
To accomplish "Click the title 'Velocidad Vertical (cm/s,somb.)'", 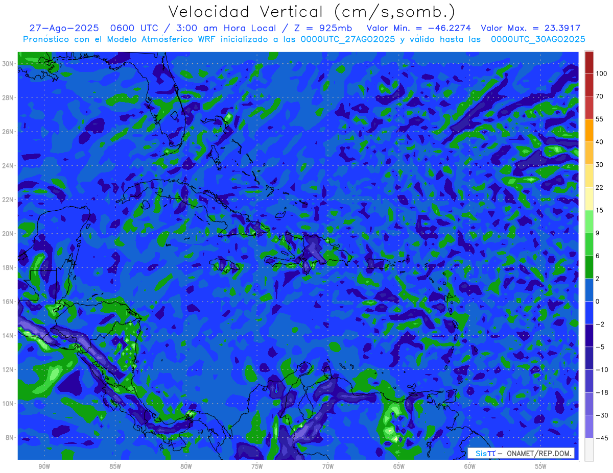I will (312, 12).
